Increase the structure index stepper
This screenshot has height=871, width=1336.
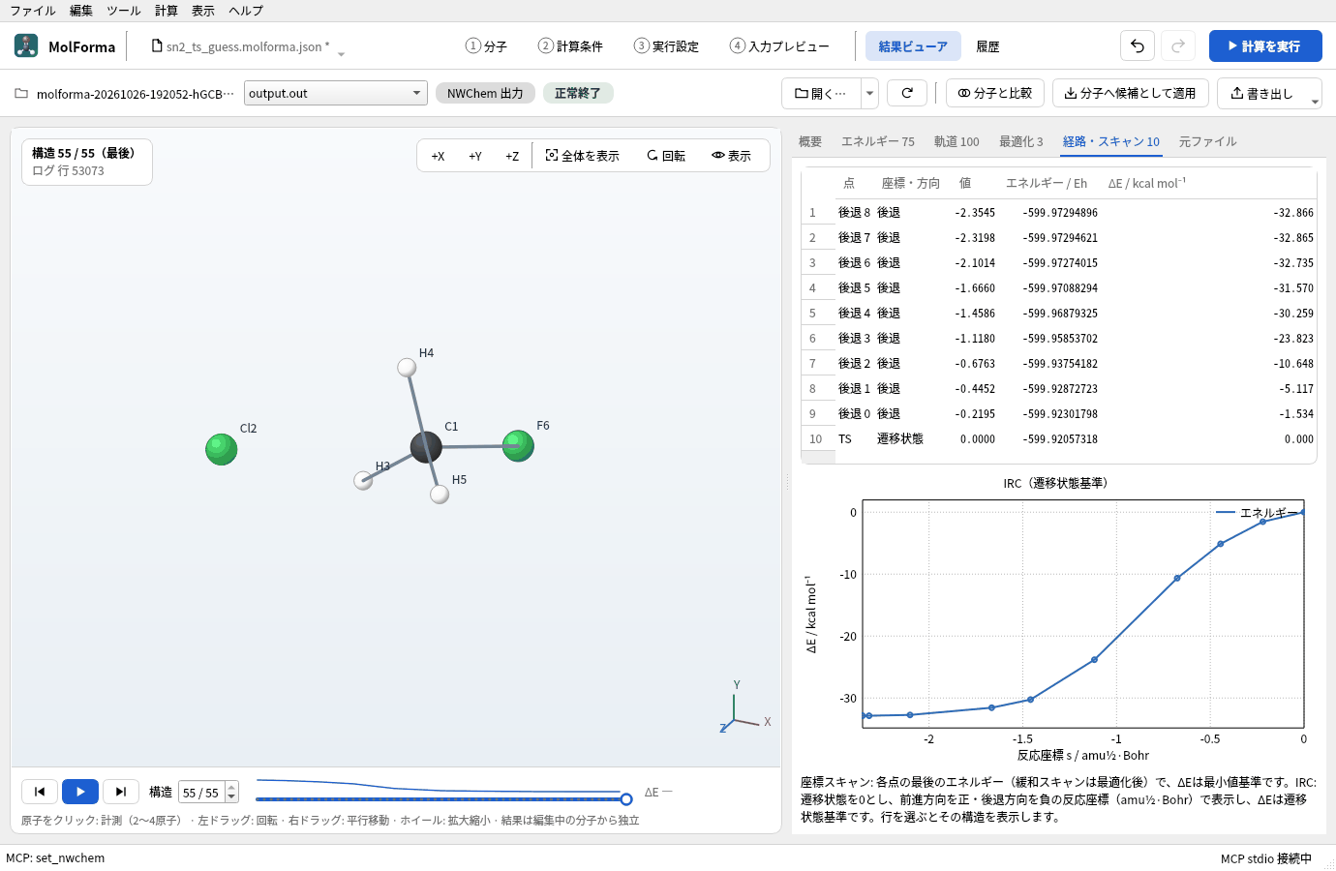coord(231,787)
